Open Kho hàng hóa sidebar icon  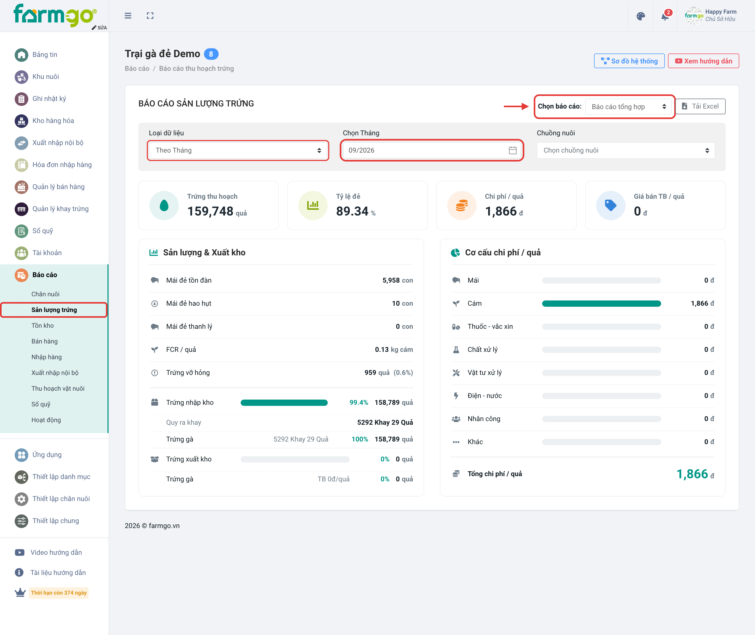pyautogui.click(x=21, y=121)
